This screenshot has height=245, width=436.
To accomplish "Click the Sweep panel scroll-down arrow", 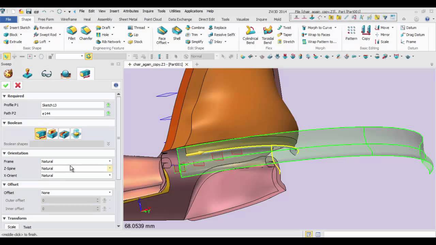I will [119, 226].
